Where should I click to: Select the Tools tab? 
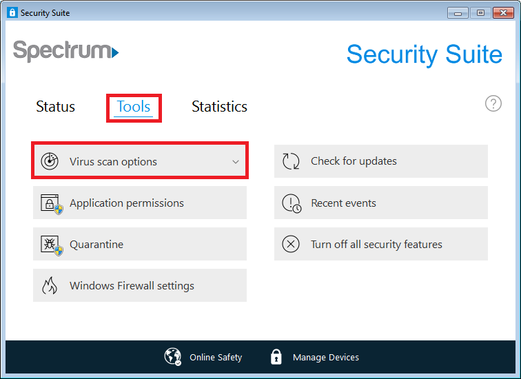[134, 107]
